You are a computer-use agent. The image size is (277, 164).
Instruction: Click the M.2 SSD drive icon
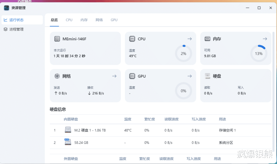[x=68, y=130]
